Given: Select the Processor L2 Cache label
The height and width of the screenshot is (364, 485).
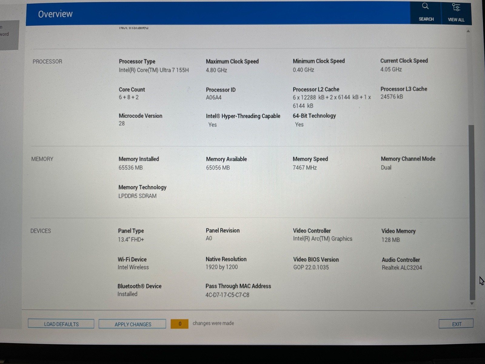Looking at the screenshot, I should pos(316,89).
